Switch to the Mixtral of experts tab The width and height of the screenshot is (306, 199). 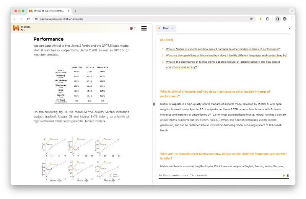tap(49, 11)
